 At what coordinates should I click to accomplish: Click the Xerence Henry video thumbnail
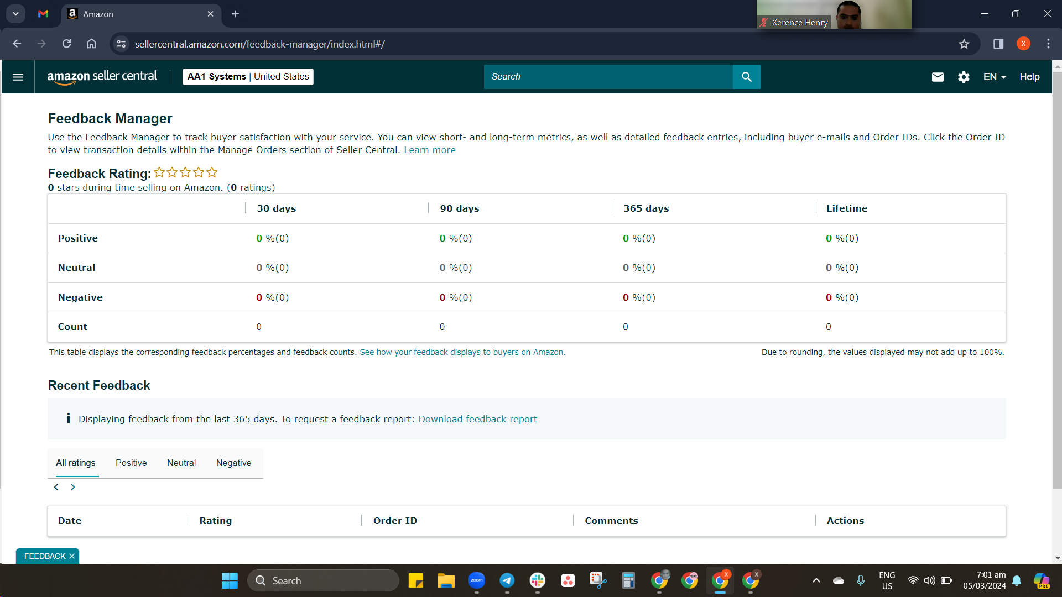(x=834, y=14)
